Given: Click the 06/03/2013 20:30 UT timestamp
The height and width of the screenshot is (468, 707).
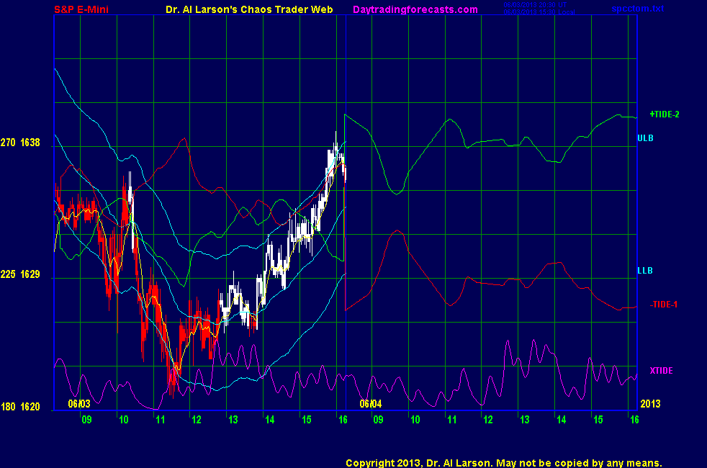Looking at the screenshot, I should point(533,5).
